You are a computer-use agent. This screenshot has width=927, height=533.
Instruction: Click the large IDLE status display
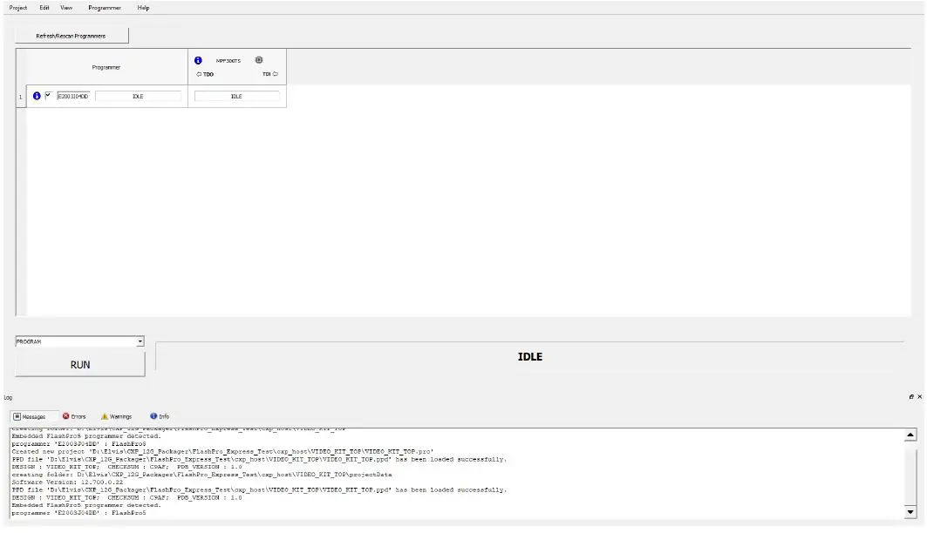529,356
